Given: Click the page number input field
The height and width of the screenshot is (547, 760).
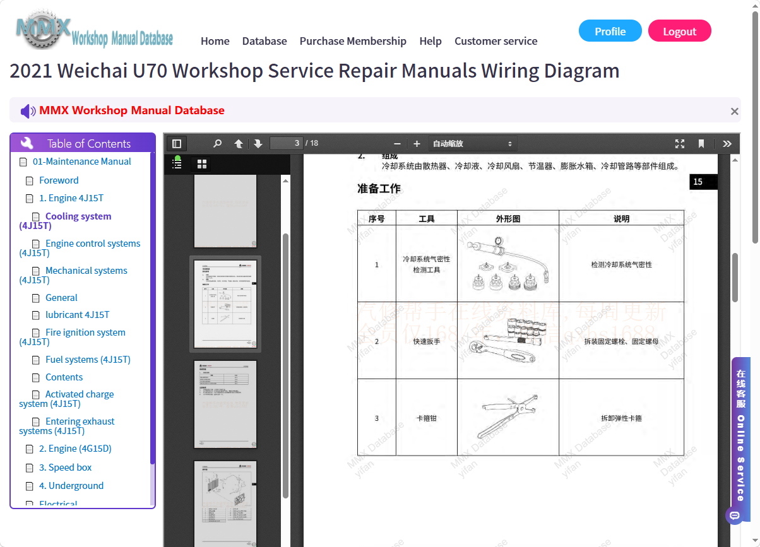Looking at the screenshot, I should 287,143.
